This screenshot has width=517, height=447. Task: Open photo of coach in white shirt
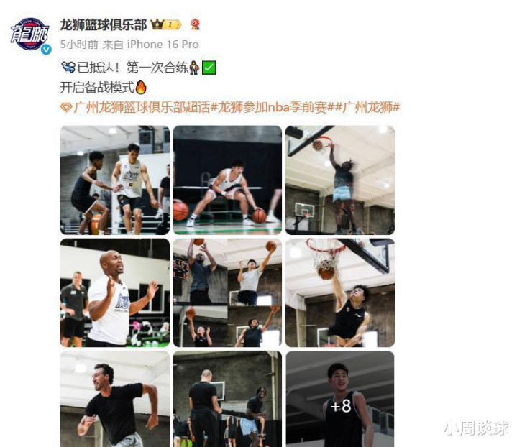(115, 292)
